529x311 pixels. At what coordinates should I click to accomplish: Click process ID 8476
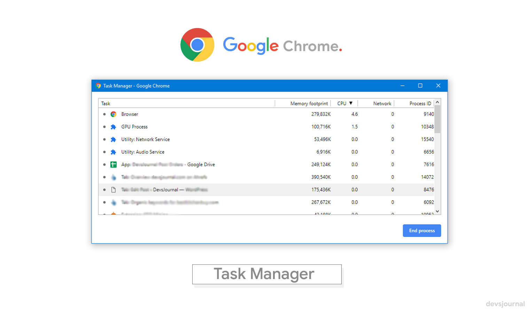pyautogui.click(x=429, y=190)
